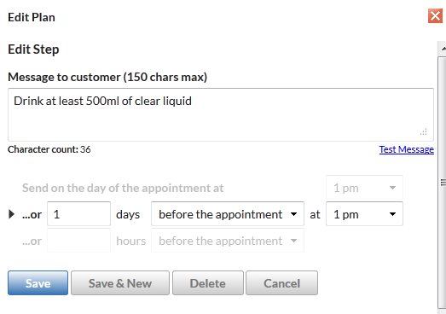Click the black triangle marker beside days row

click(11, 214)
